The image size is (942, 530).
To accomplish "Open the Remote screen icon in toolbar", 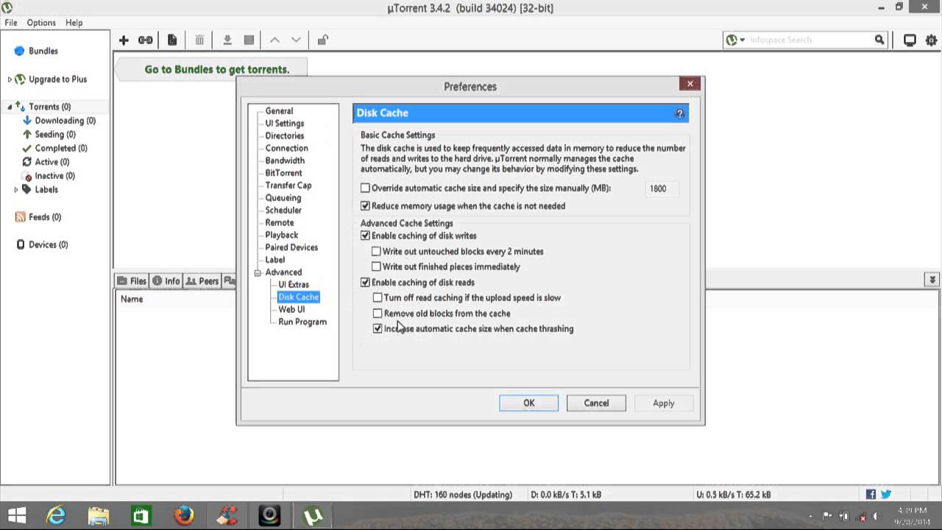I will point(910,40).
